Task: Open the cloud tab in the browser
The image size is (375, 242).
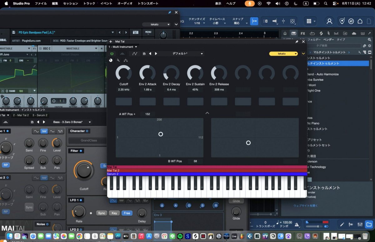Action: click(354, 33)
